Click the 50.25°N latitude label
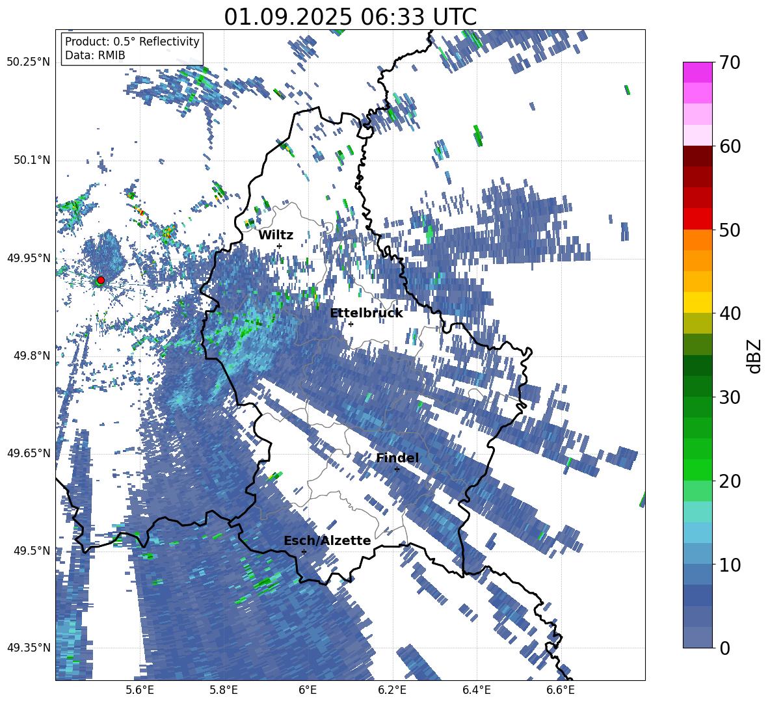The image size is (770, 703). coord(29,62)
